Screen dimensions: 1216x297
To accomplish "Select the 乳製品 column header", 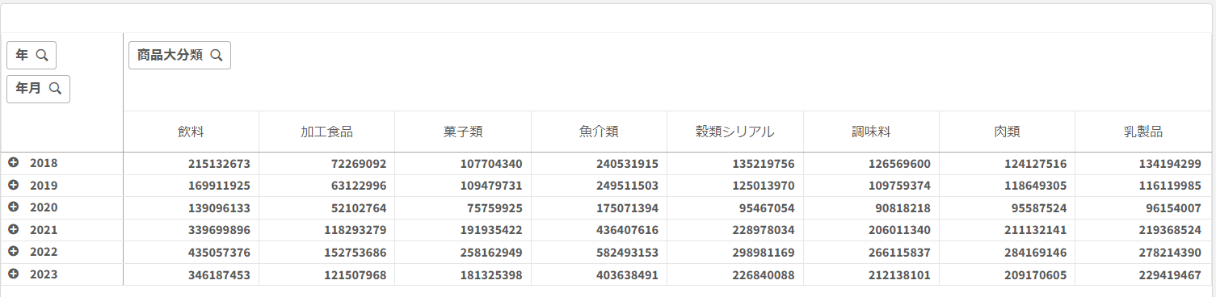I will click(1143, 132).
